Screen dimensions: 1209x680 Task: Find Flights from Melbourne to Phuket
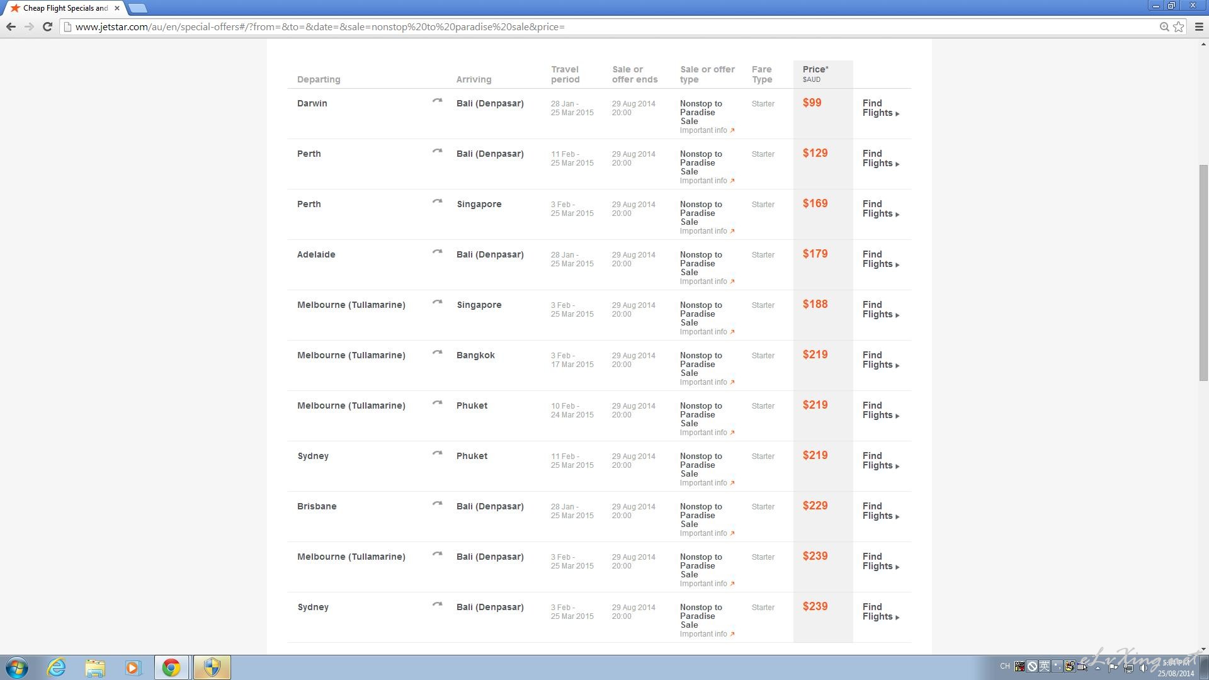click(x=880, y=410)
